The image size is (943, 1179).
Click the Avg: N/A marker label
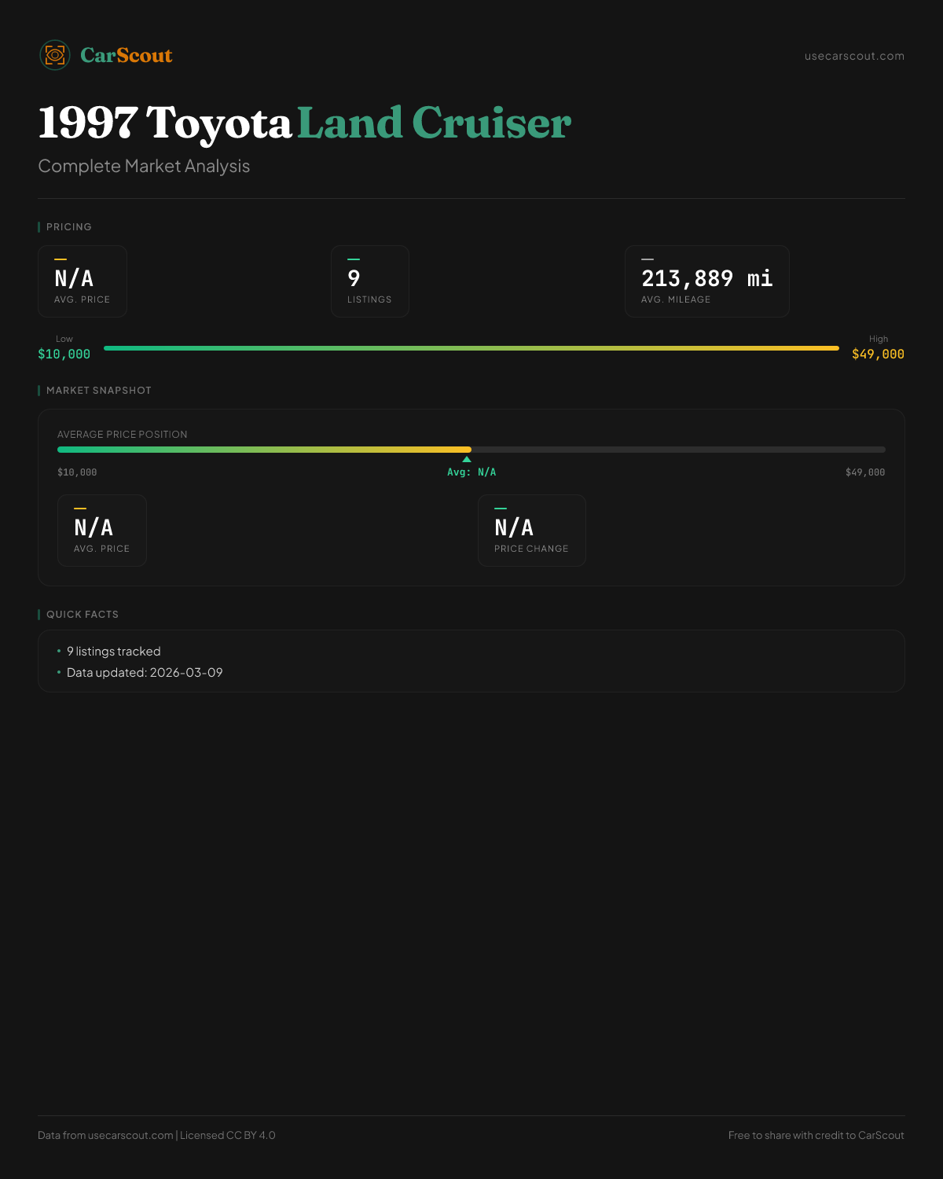(x=472, y=472)
